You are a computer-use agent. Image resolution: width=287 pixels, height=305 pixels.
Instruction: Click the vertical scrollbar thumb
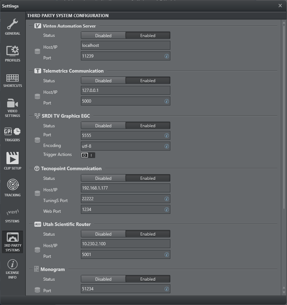[284, 117]
